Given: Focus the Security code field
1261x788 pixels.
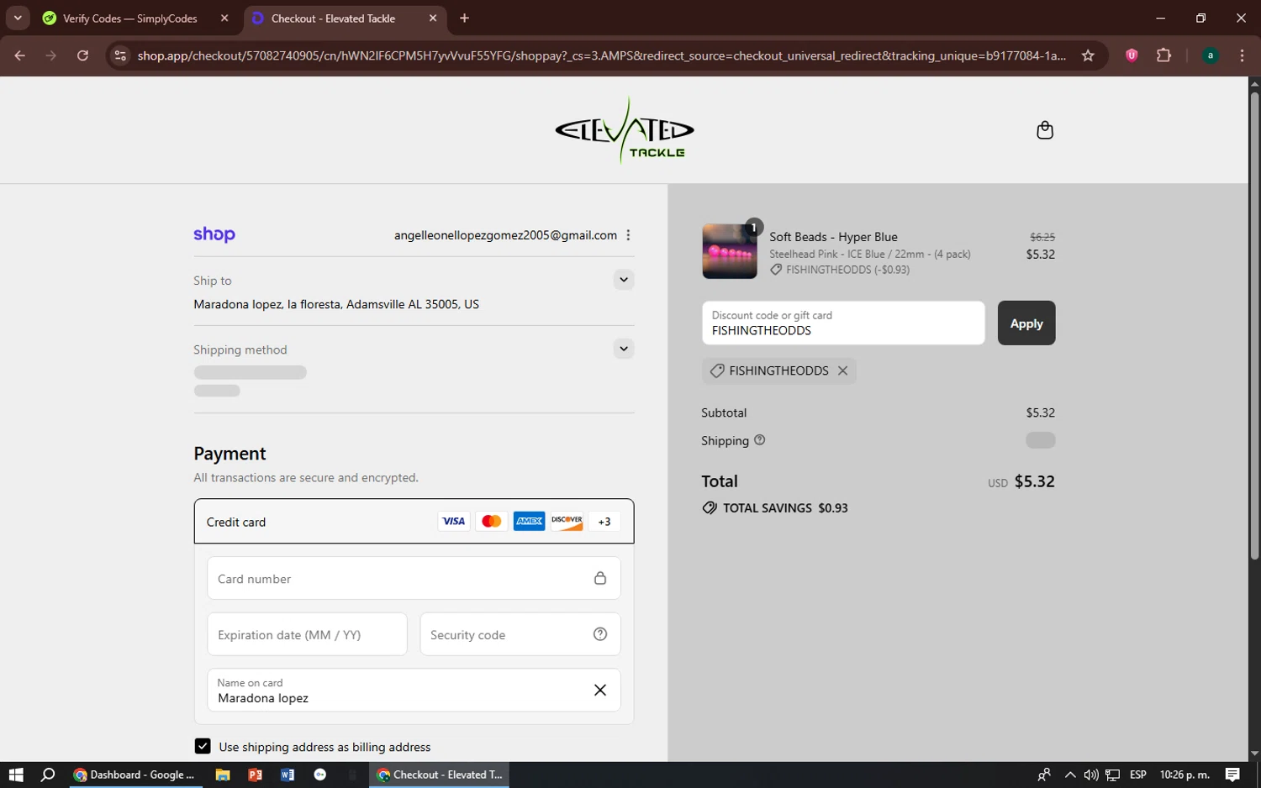Looking at the screenshot, I should pyautogui.click(x=520, y=635).
